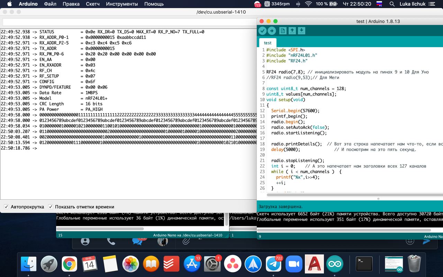Click the Загрузка завершена status message
443x277 pixels.
point(281,206)
